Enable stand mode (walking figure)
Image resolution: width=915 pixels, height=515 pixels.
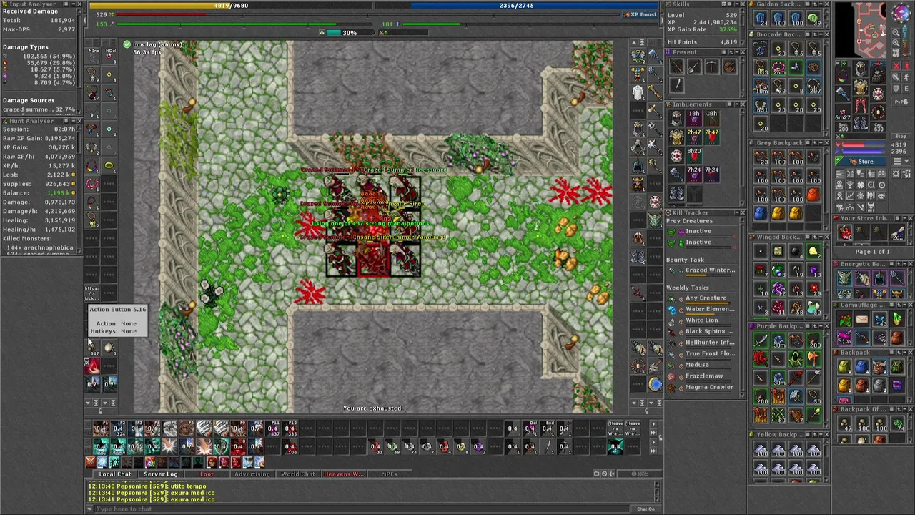906,77
